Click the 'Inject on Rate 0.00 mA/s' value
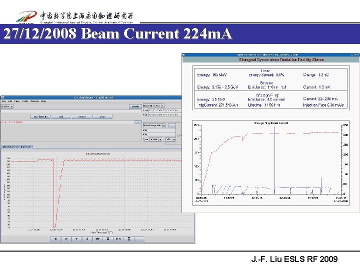Screen dimensions: 360x270 coord(323,105)
